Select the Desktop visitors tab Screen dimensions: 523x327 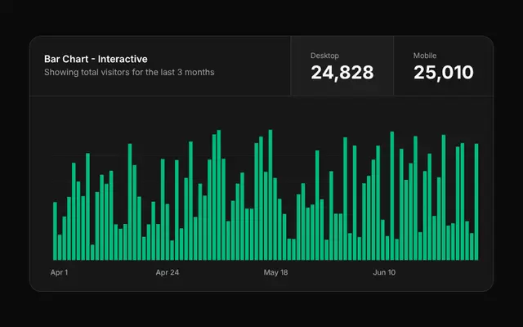coord(342,66)
